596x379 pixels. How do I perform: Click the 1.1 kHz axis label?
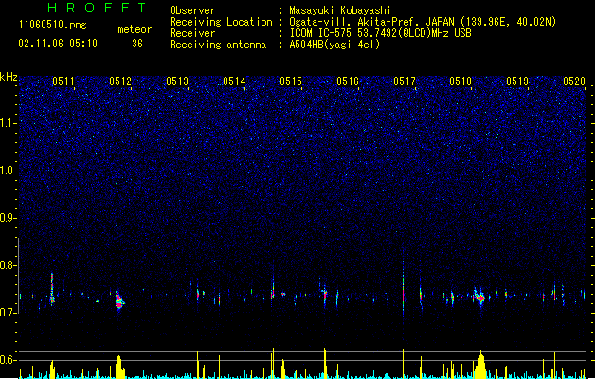[x=9, y=123]
